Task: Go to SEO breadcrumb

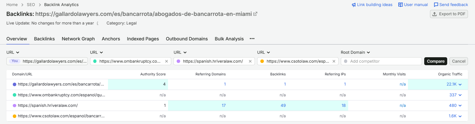Action: tap(31, 5)
